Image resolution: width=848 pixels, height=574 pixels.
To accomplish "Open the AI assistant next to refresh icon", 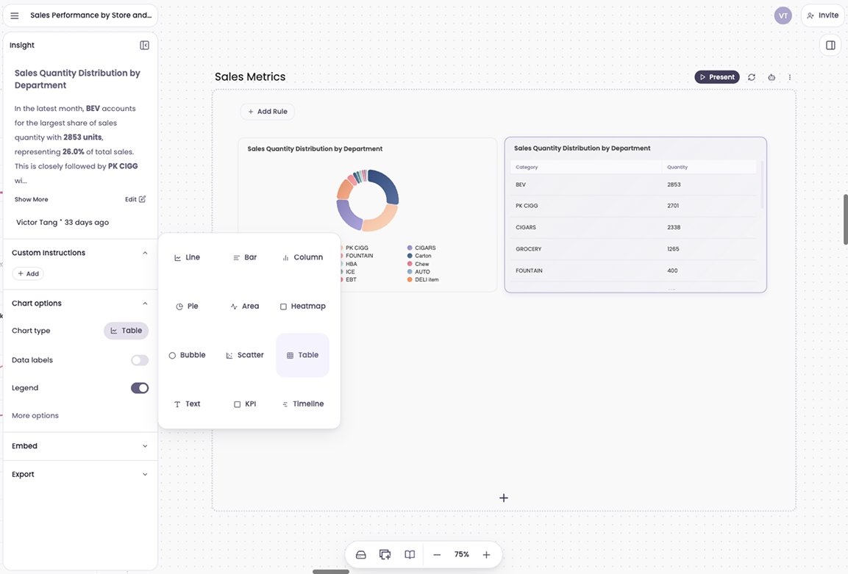I will point(771,76).
